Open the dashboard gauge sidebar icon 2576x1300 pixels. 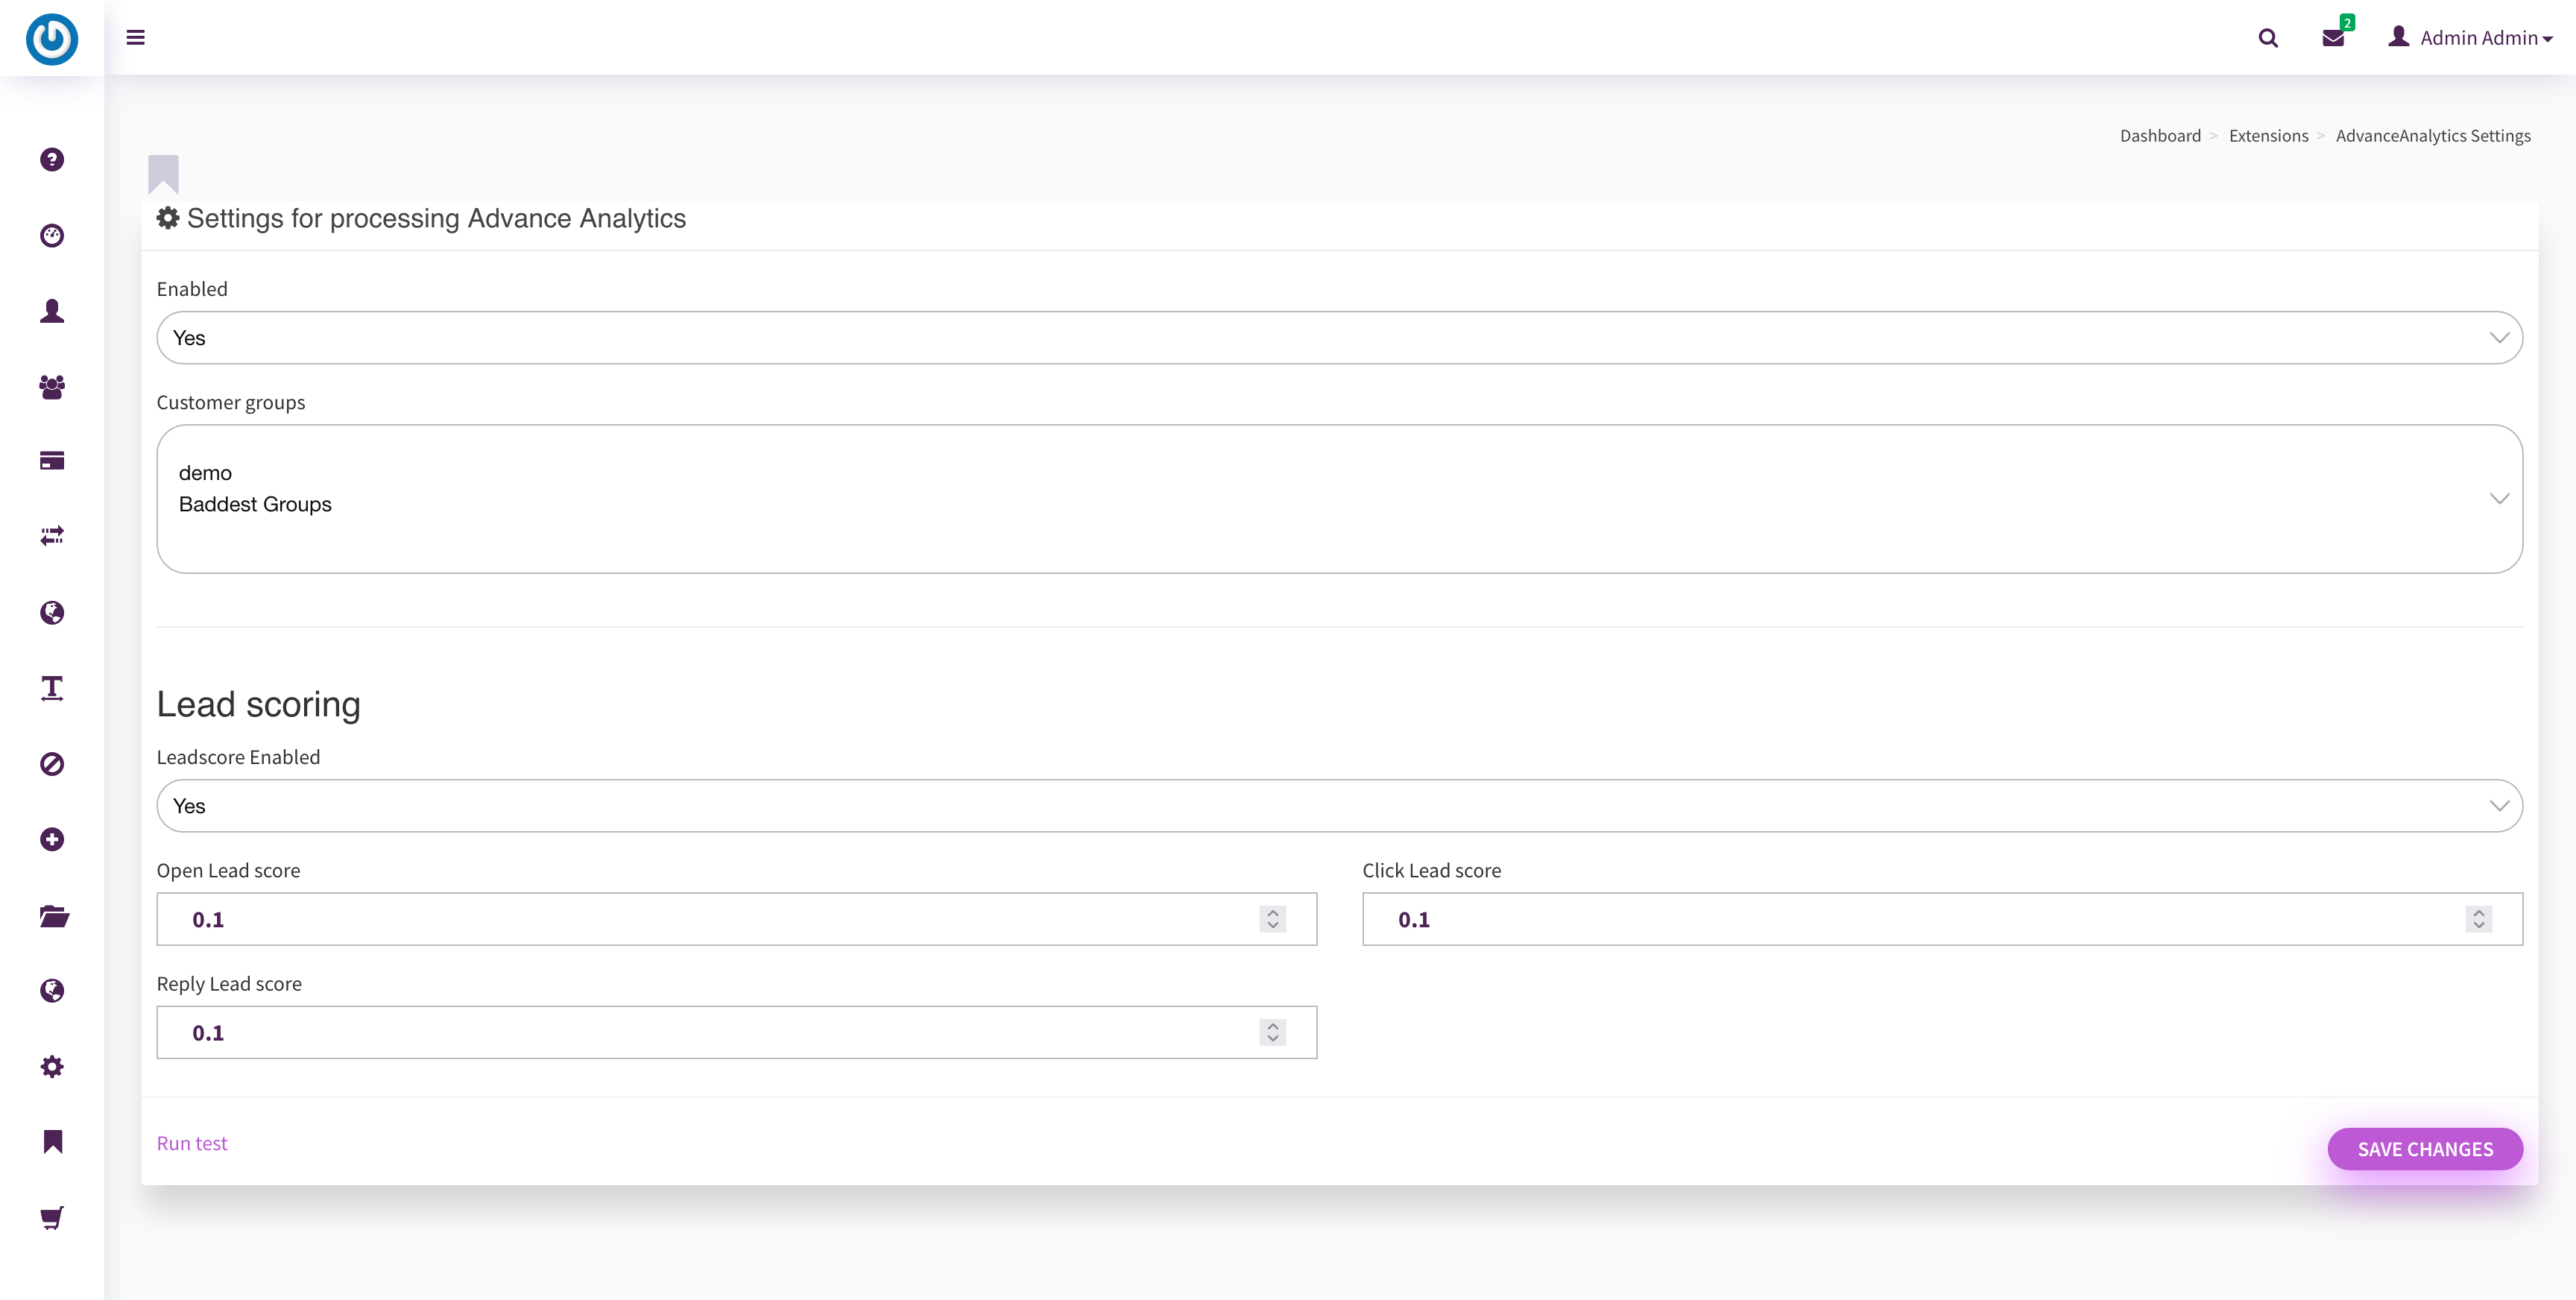pyautogui.click(x=52, y=235)
